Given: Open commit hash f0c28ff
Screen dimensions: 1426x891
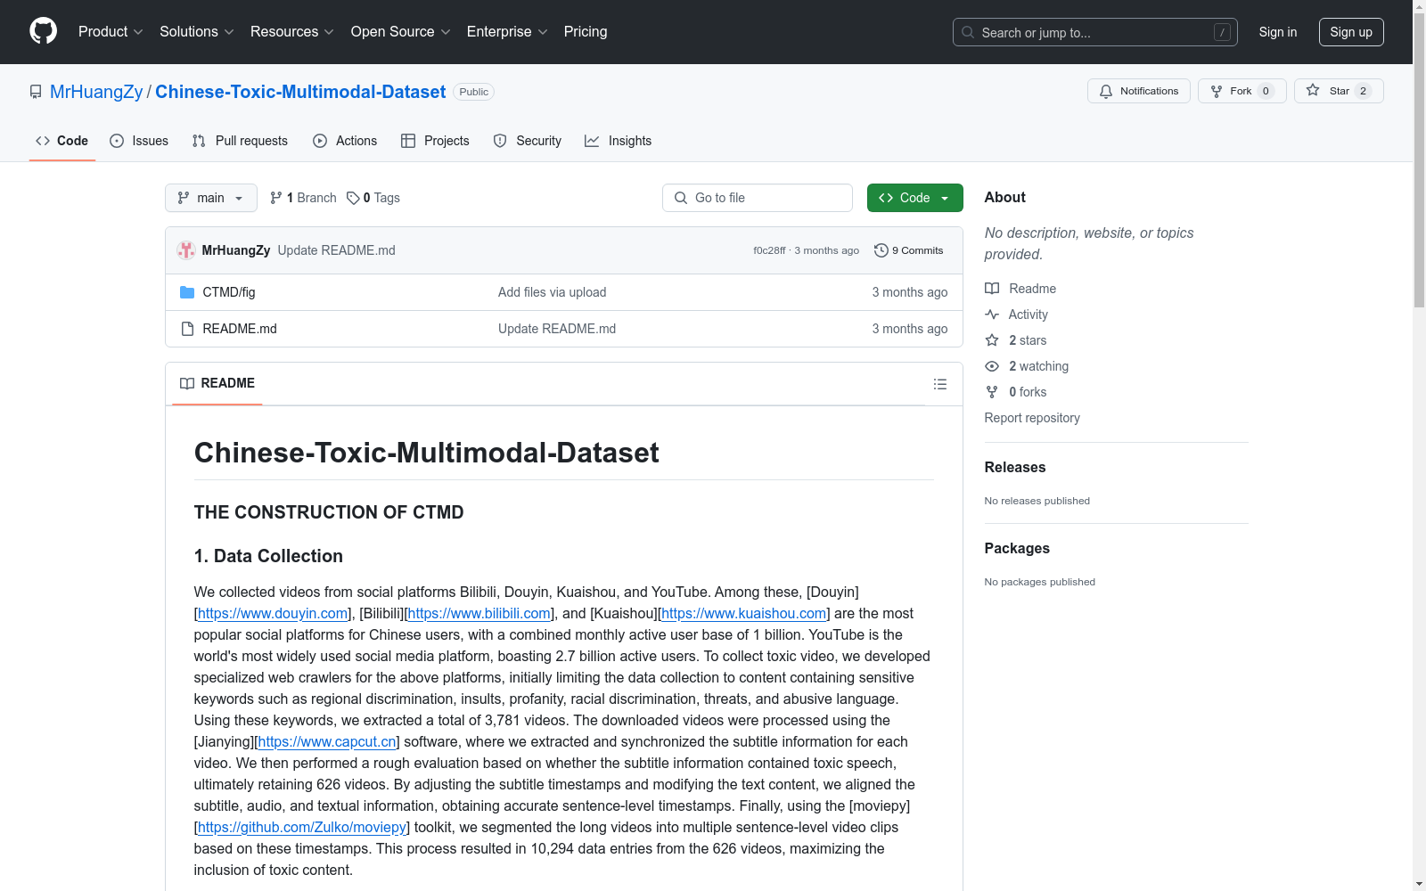Looking at the screenshot, I should (x=769, y=250).
